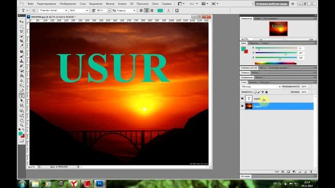
Task: Open the font size dropdown arrow
Action: [x=109, y=10]
